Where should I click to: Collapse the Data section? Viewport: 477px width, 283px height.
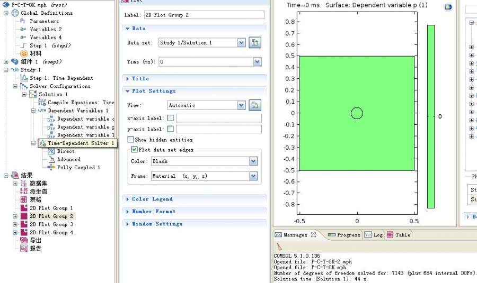(127, 28)
